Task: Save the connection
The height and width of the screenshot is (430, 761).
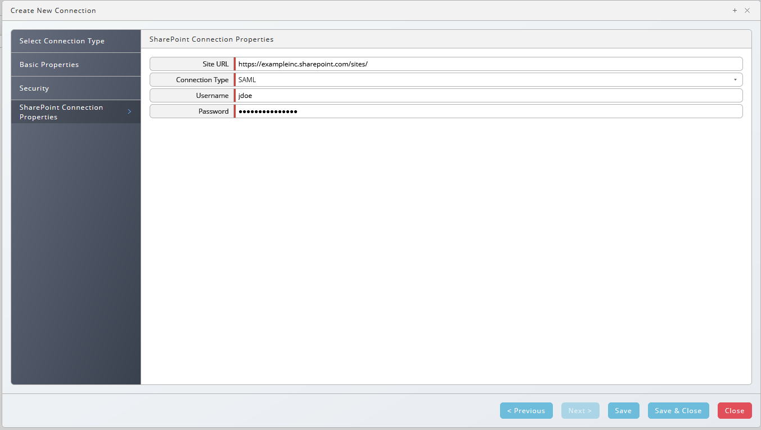Action: (x=623, y=411)
